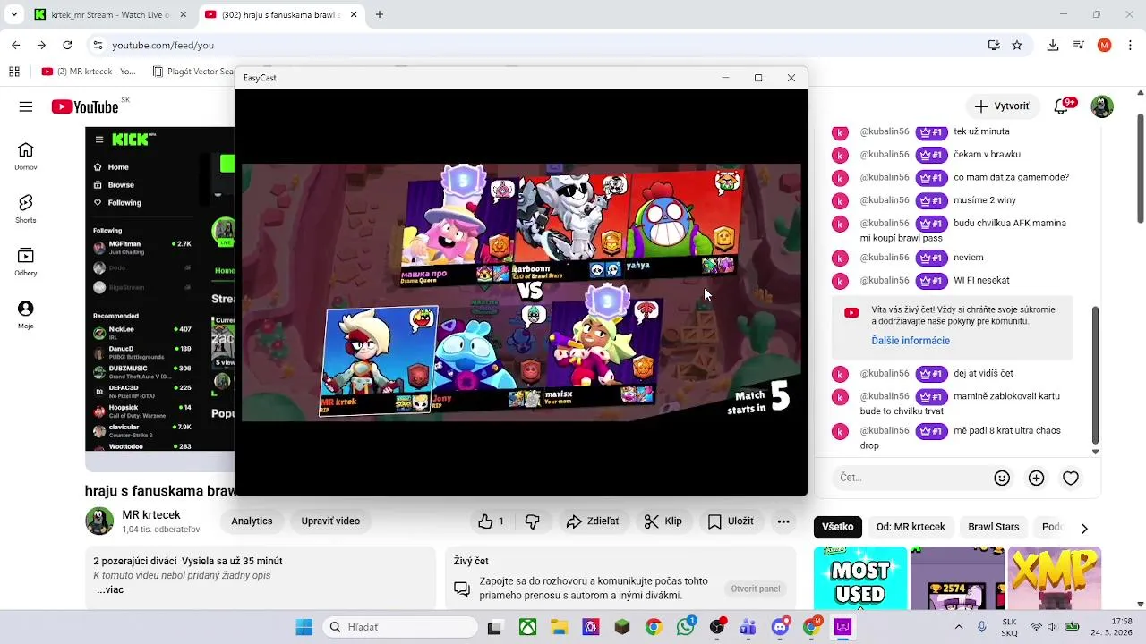1146x644 pixels.
Task: Open the Analytics button
Action: coord(252,521)
